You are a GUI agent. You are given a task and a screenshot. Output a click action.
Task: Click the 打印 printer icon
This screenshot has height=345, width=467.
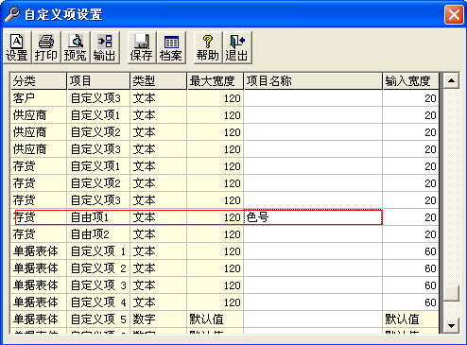click(x=46, y=47)
